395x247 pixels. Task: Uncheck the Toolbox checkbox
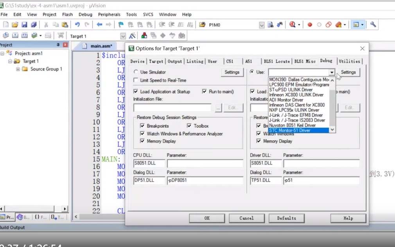point(189,126)
